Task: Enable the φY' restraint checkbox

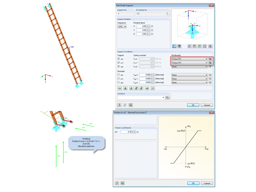Action: [x=119, y=79]
